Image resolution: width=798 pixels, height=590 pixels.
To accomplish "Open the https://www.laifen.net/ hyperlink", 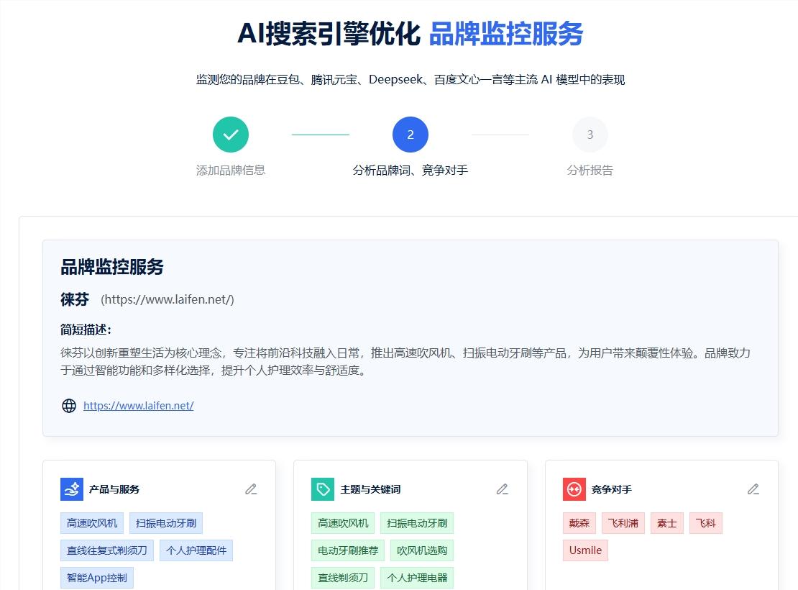I will (x=139, y=406).
